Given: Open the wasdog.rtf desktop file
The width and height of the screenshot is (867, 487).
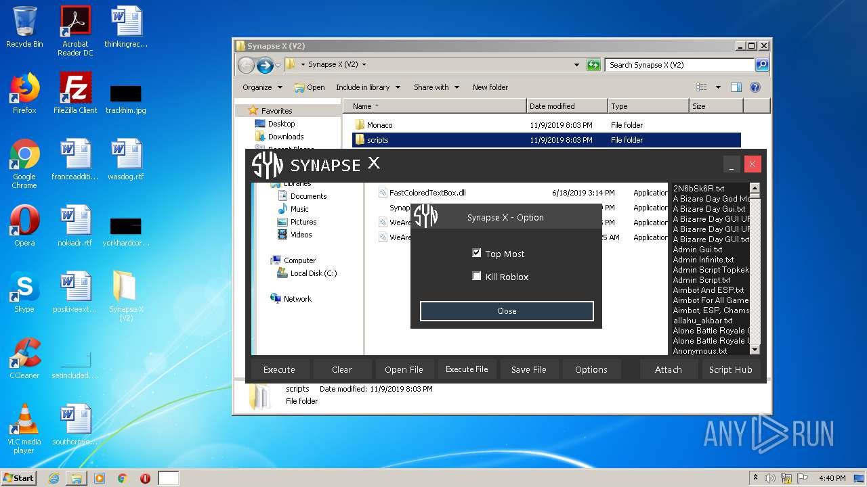Looking at the screenshot, I should 126,160.
